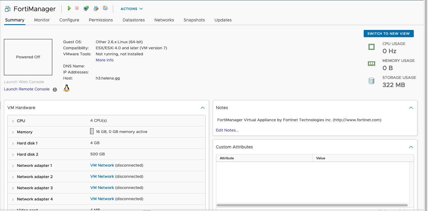This screenshot has width=428, height=211.
Task: Click the Edit Notes link
Action: tap(227, 130)
